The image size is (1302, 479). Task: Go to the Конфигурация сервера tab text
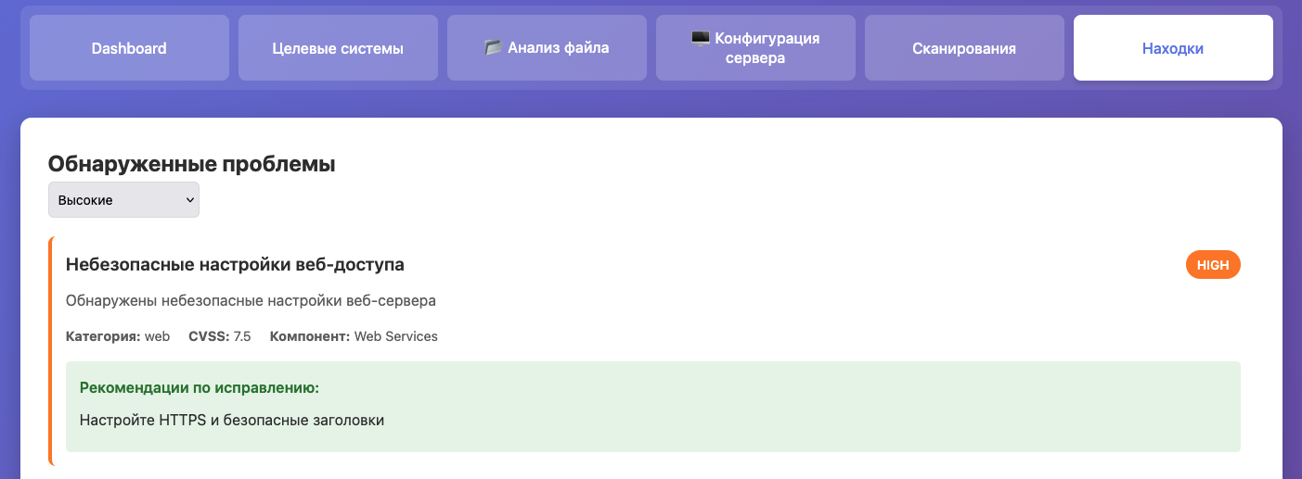pyautogui.click(x=767, y=48)
